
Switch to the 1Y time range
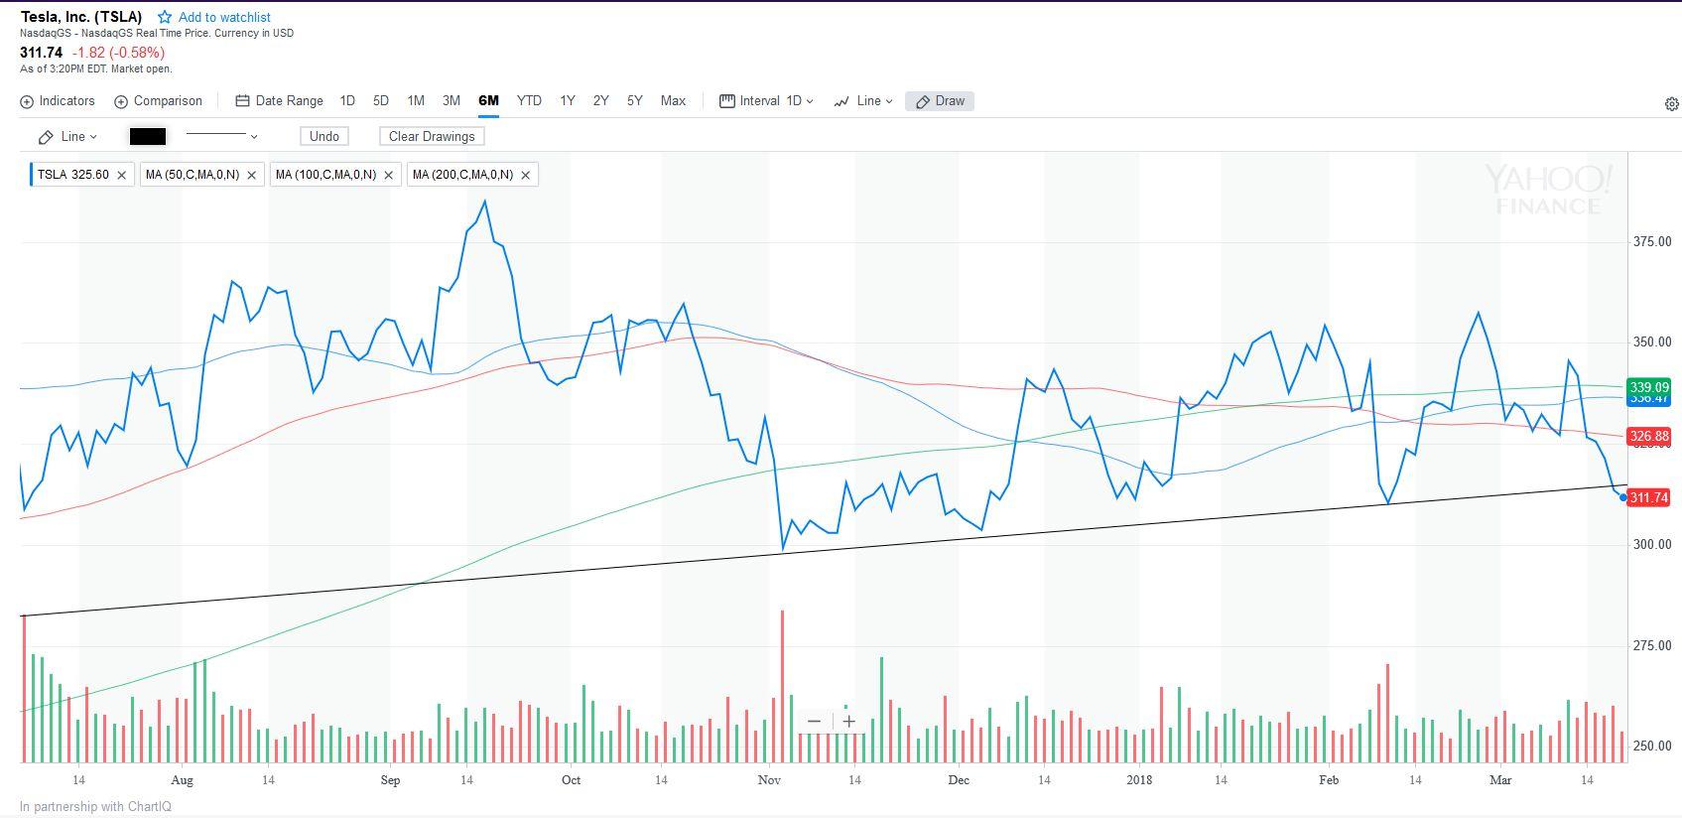pyautogui.click(x=568, y=101)
